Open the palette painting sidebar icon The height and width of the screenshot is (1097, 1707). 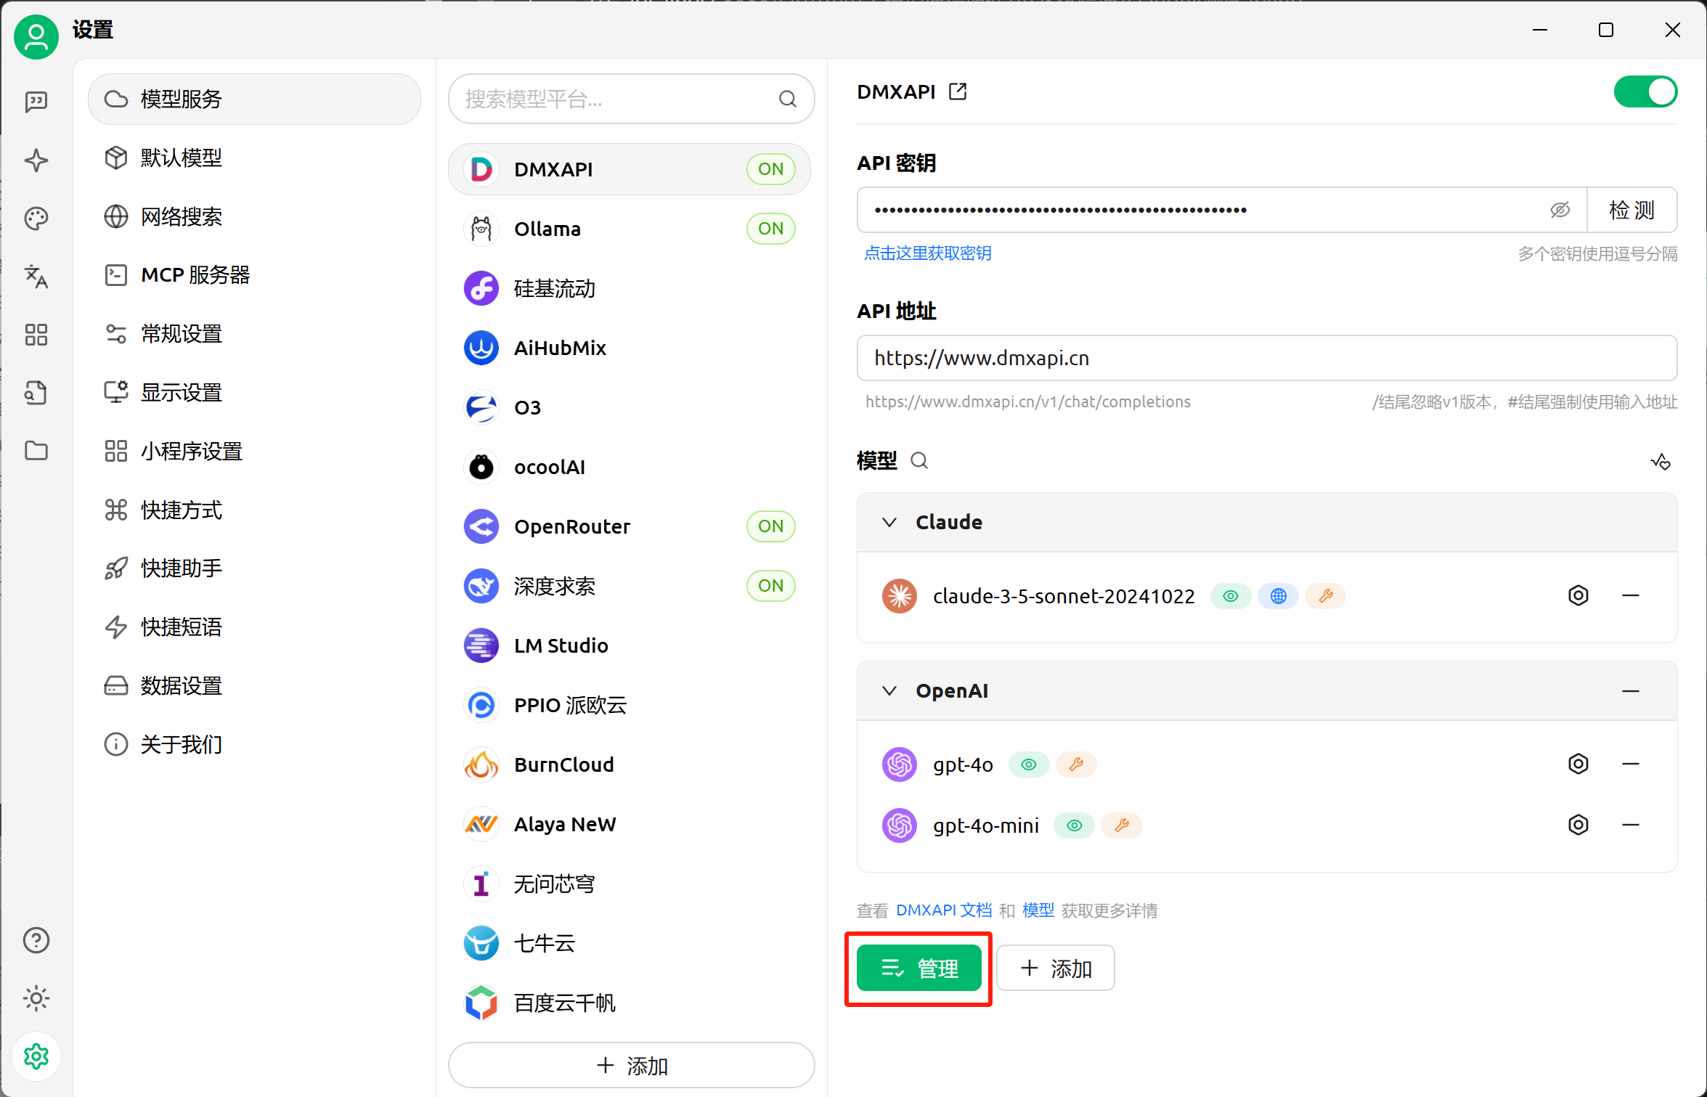pos(36,219)
